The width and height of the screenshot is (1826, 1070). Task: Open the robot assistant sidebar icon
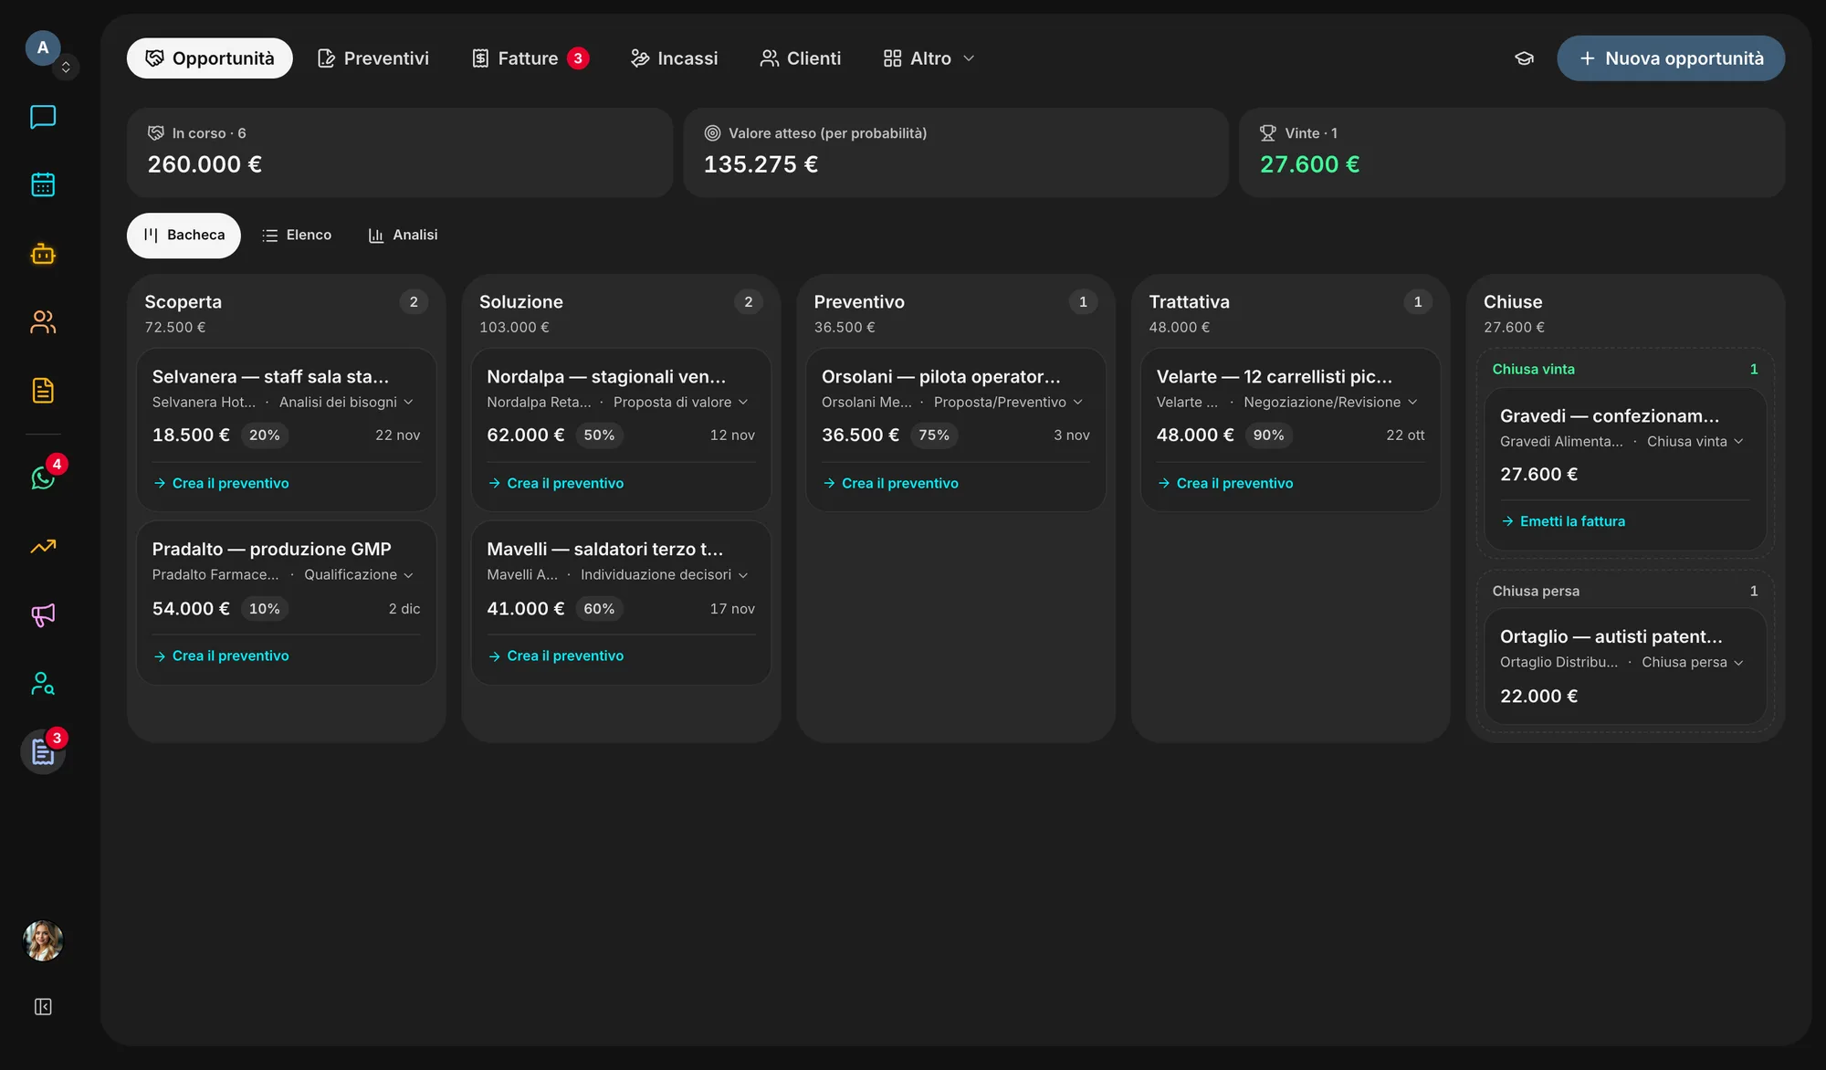43,253
